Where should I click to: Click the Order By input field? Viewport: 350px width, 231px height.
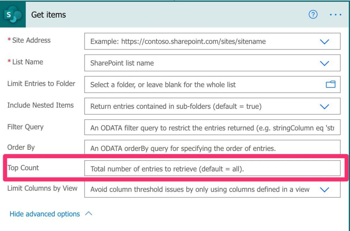(212, 149)
